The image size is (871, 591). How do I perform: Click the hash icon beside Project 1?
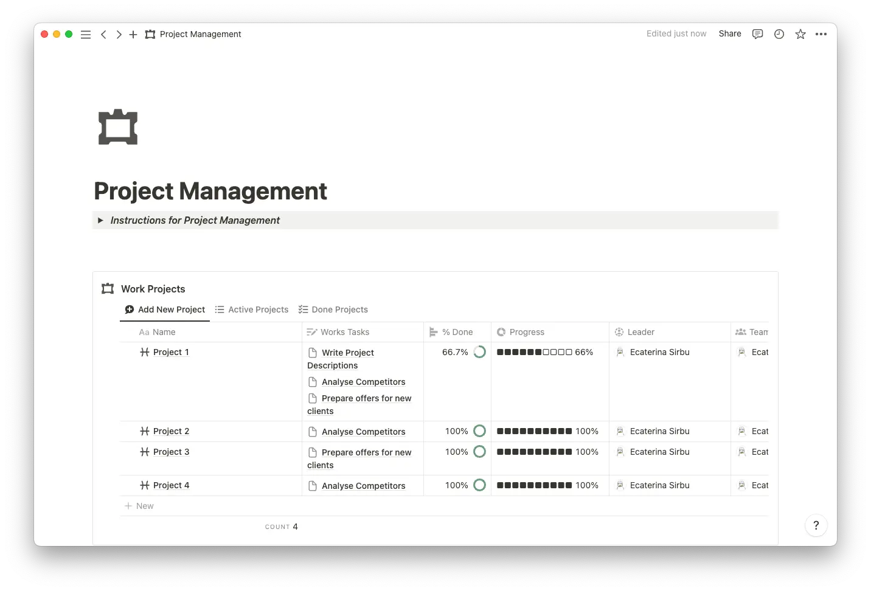(144, 352)
